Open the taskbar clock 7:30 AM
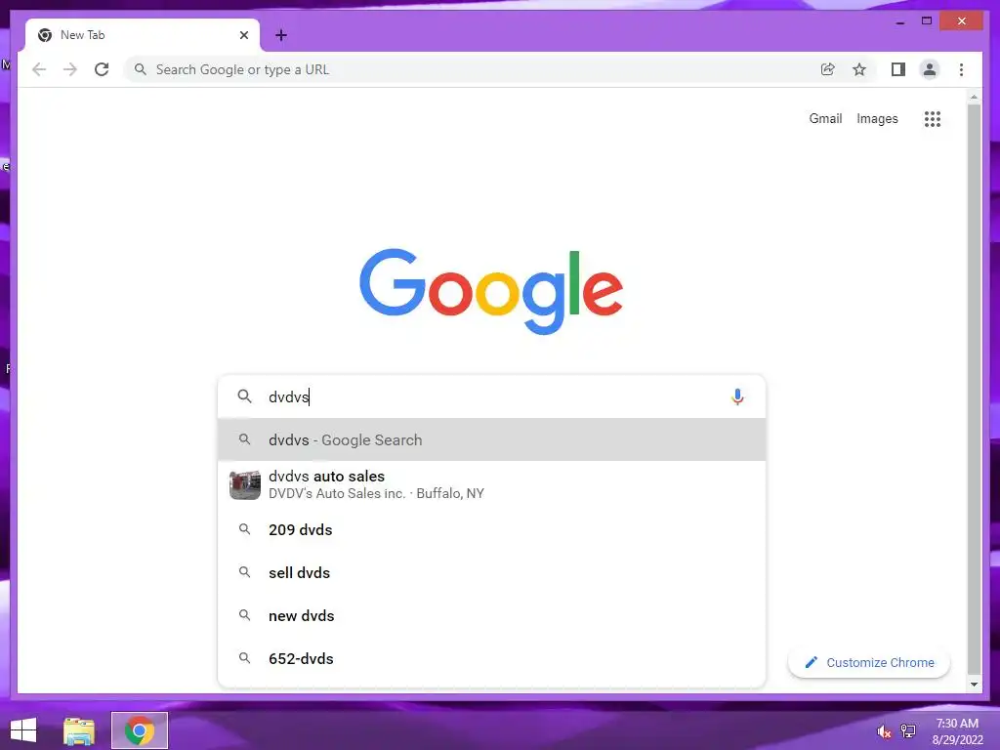Viewport: 1000px width, 750px height. 957,731
